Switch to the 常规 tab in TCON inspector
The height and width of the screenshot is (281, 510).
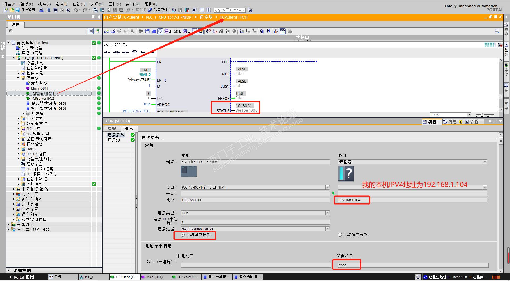coord(112,129)
